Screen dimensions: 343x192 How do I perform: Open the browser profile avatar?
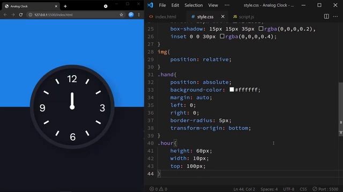click(x=131, y=15)
